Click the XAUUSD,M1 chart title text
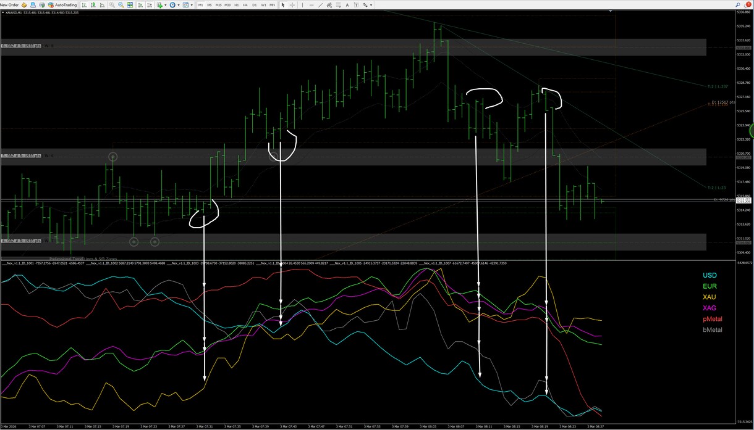This screenshot has width=754, height=430. [x=14, y=12]
